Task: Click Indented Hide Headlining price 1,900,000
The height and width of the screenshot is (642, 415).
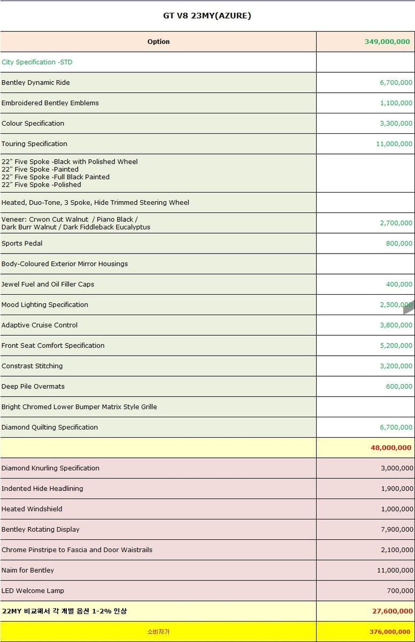Action: point(397,488)
